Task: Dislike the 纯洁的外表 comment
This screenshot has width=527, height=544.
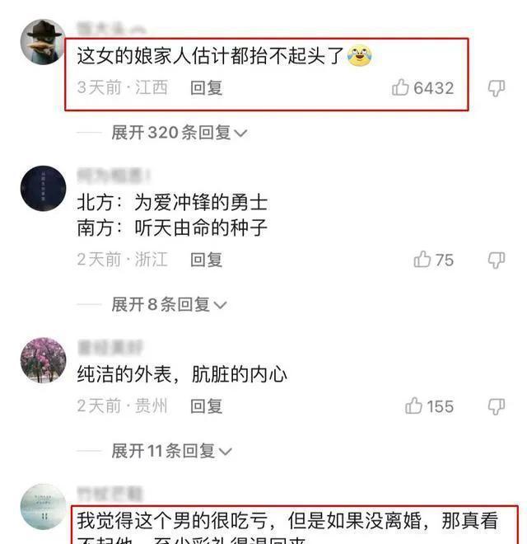Action: pyautogui.click(x=497, y=406)
